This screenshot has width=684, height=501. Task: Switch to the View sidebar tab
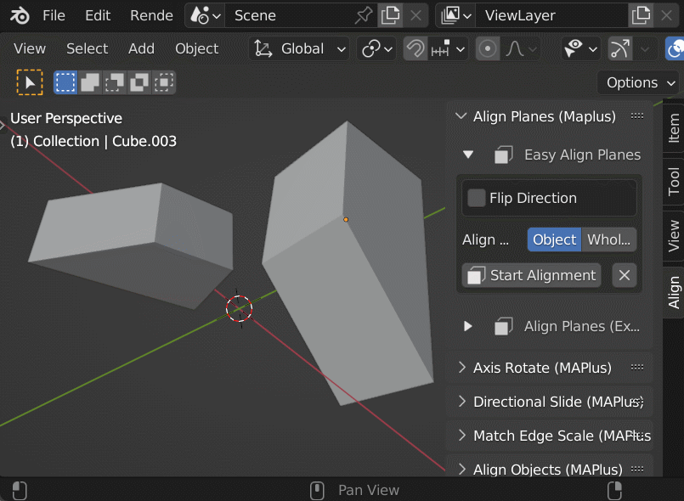pyautogui.click(x=674, y=236)
